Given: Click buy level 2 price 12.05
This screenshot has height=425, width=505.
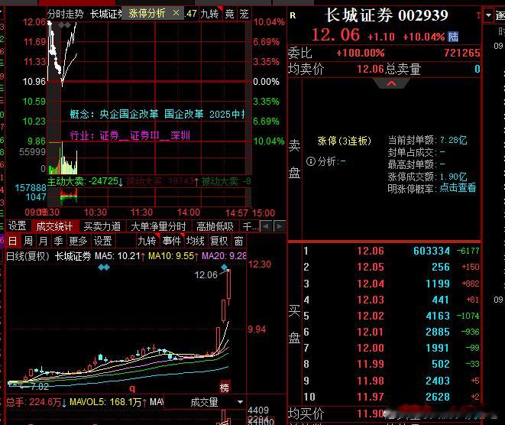Looking at the screenshot, I should point(371,267).
